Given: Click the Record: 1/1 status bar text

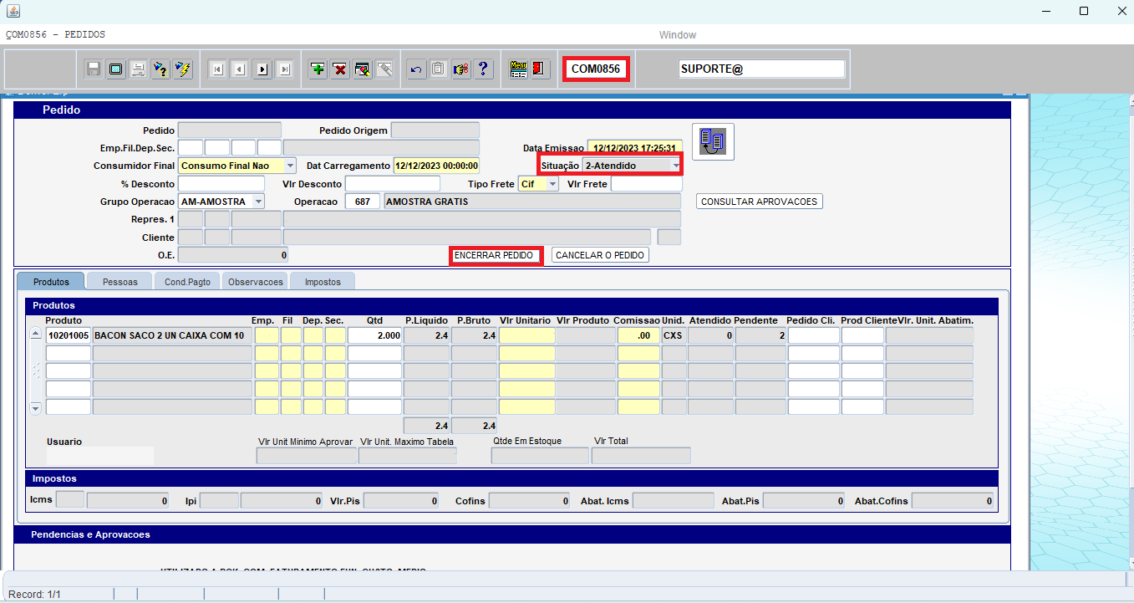Looking at the screenshot, I should tap(34, 595).
